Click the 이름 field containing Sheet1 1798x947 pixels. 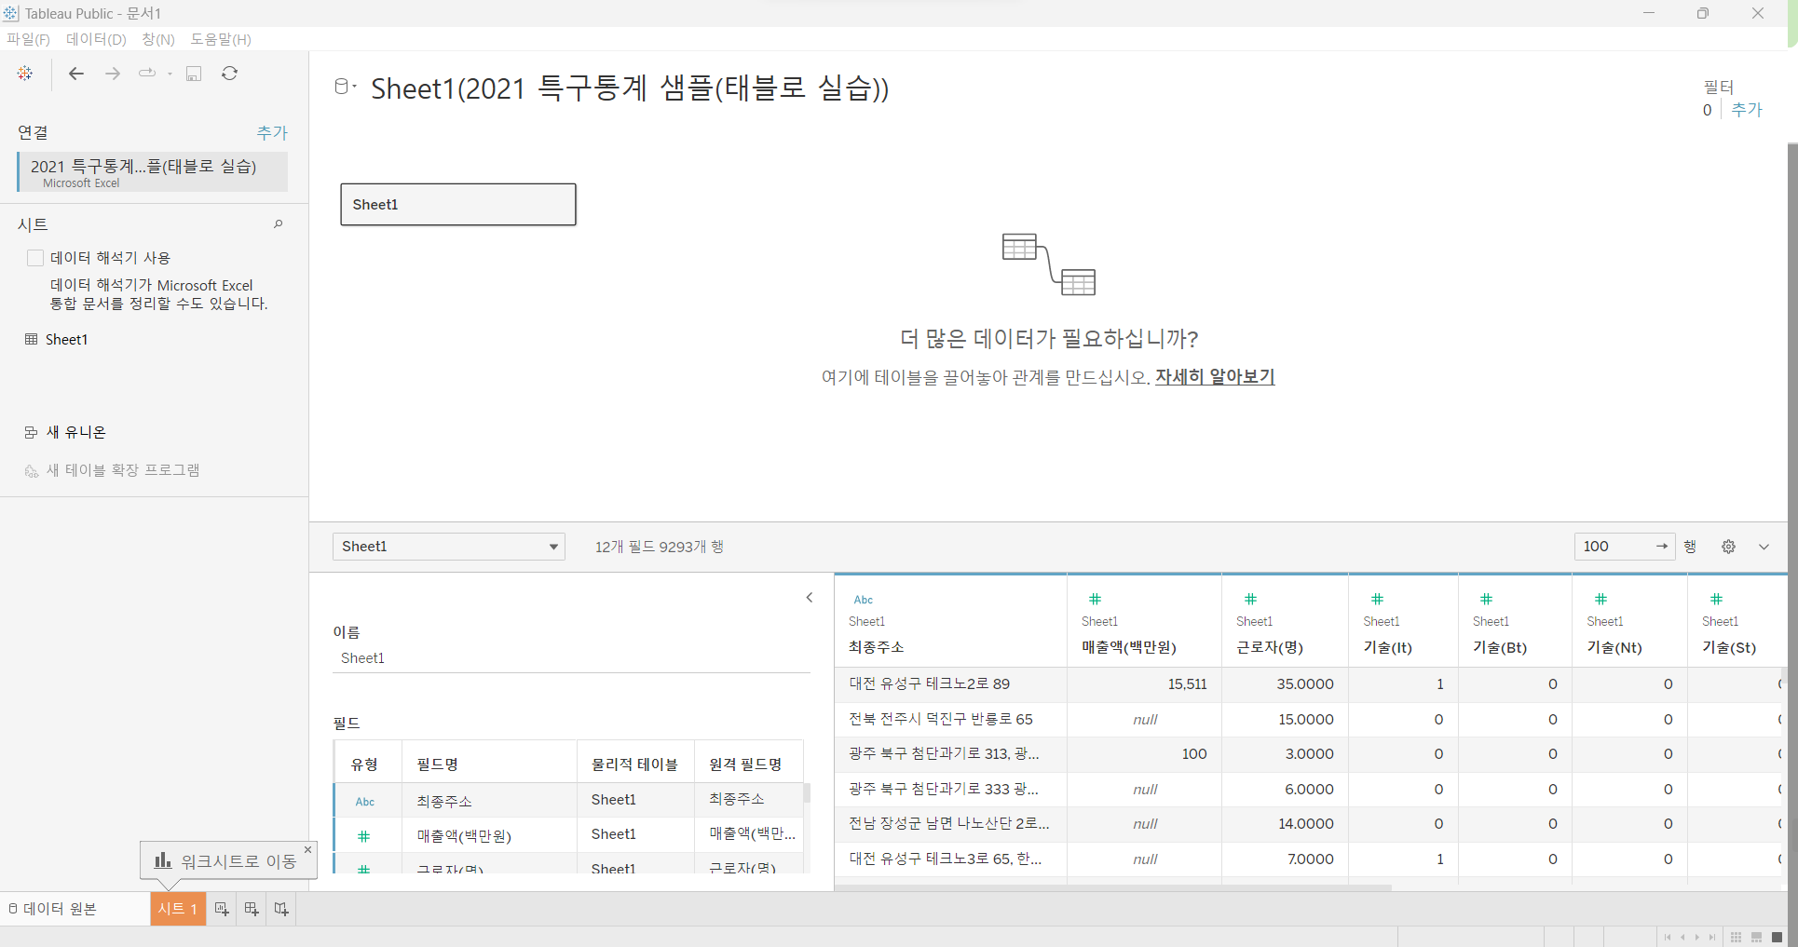(571, 658)
